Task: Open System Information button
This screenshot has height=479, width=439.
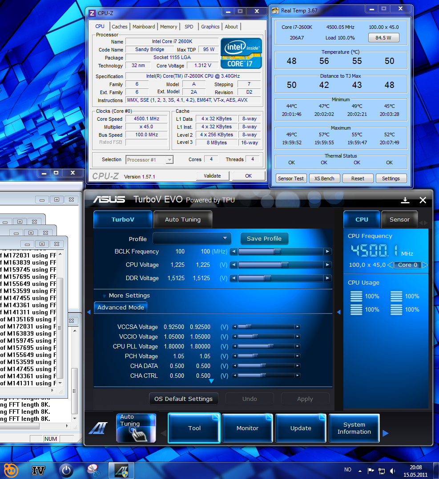Action: point(354,428)
